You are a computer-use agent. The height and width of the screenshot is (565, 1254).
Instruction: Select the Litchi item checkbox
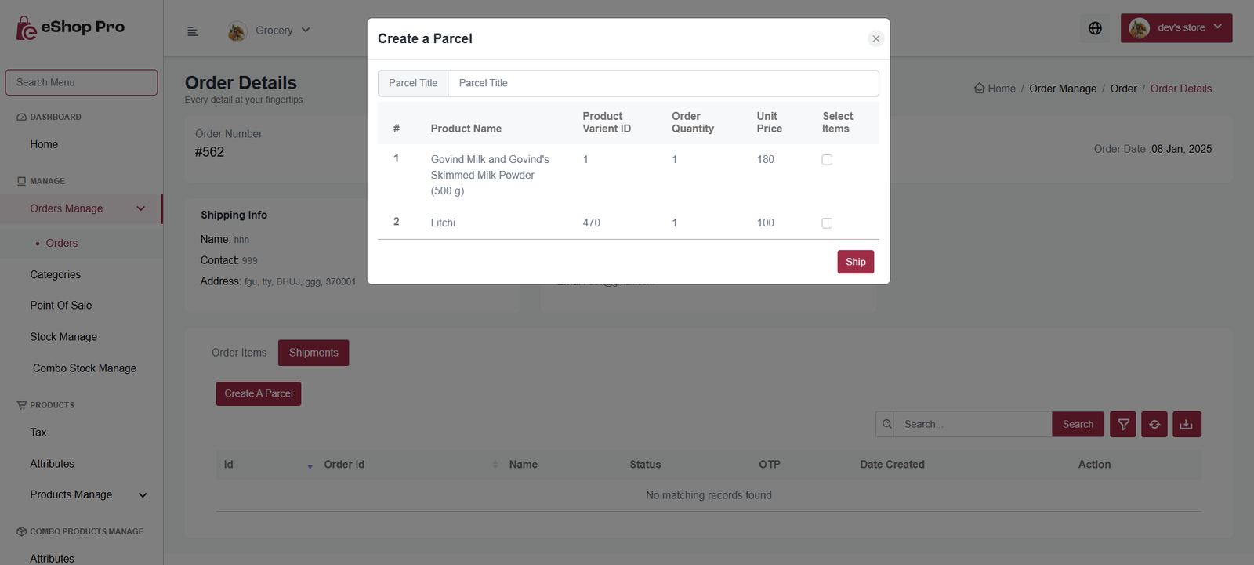[x=827, y=223]
